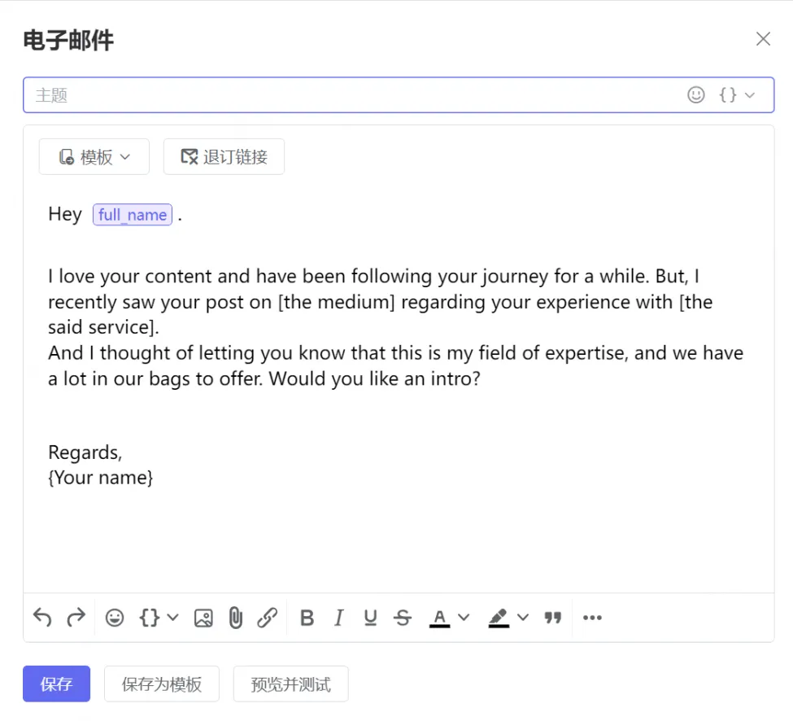Click the redo arrow in editor toolbar
Viewport: 793px width, 721px height.
[76, 618]
